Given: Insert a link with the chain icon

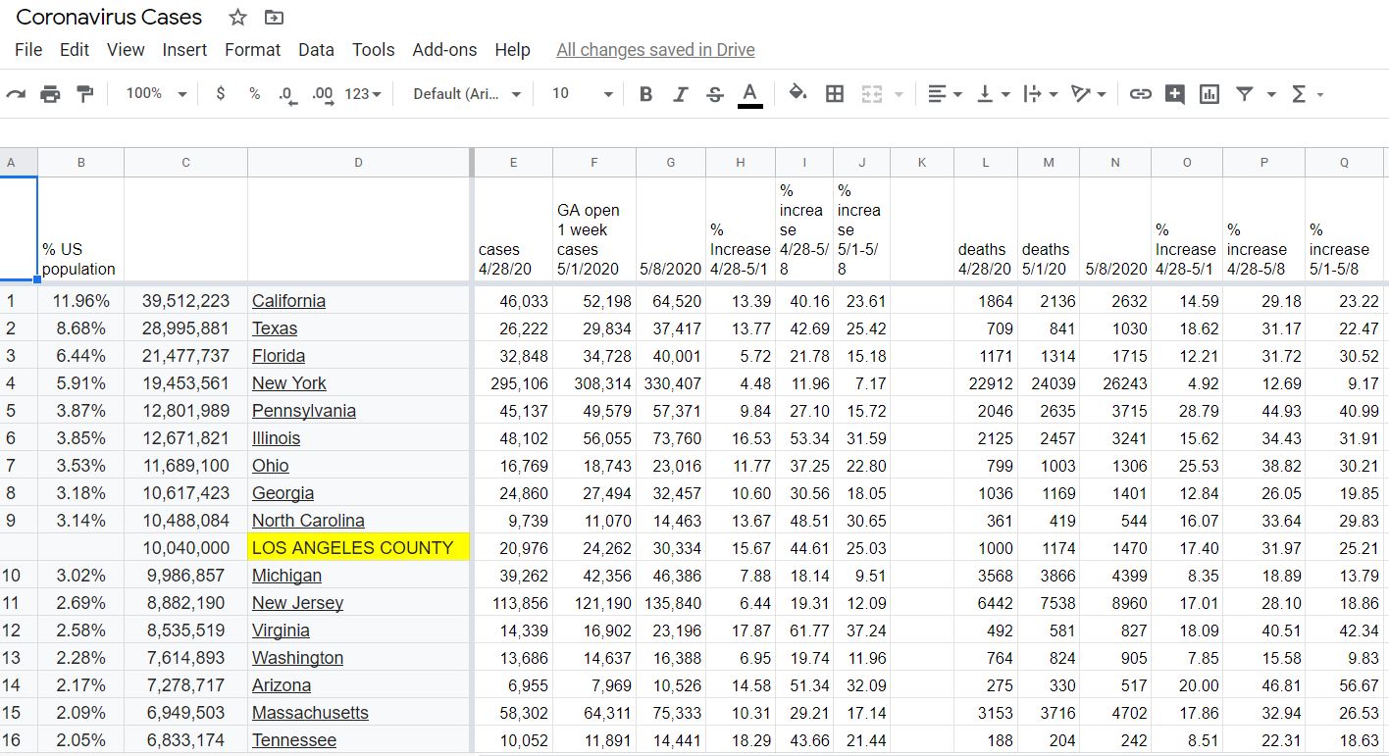Looking at the screenshot, I should click(x=1141, y=93).
